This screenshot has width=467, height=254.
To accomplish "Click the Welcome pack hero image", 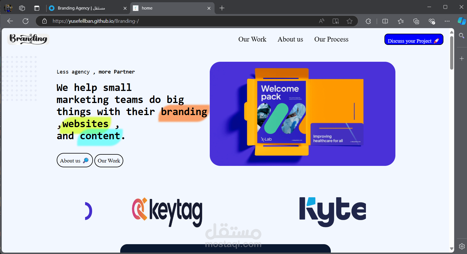I will point(302,114).
